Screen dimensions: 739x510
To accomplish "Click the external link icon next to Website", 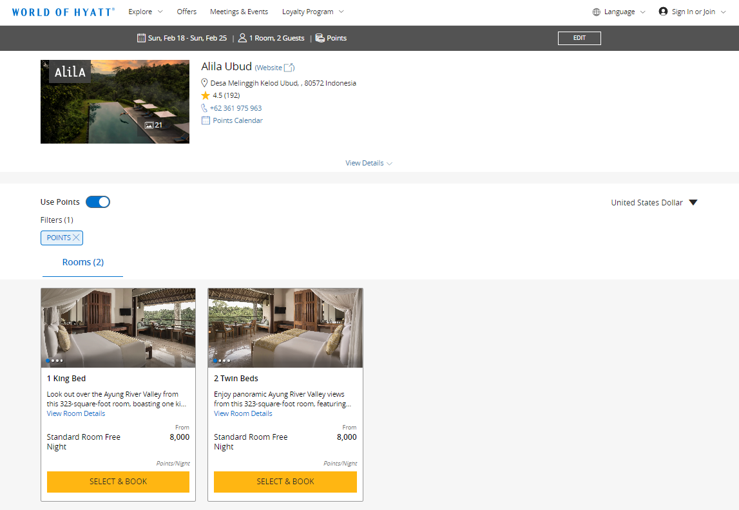I will point(288,66).
